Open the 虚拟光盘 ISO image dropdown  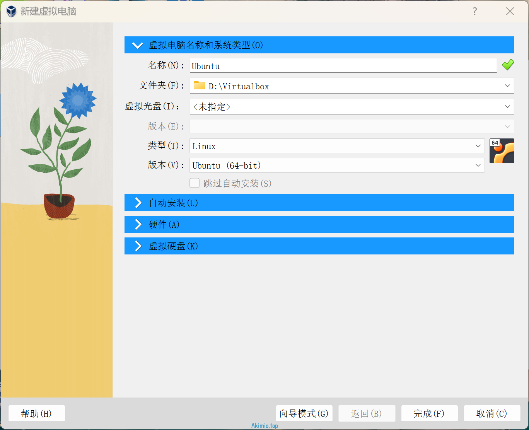pyautogui.click(x=507, y=107)
